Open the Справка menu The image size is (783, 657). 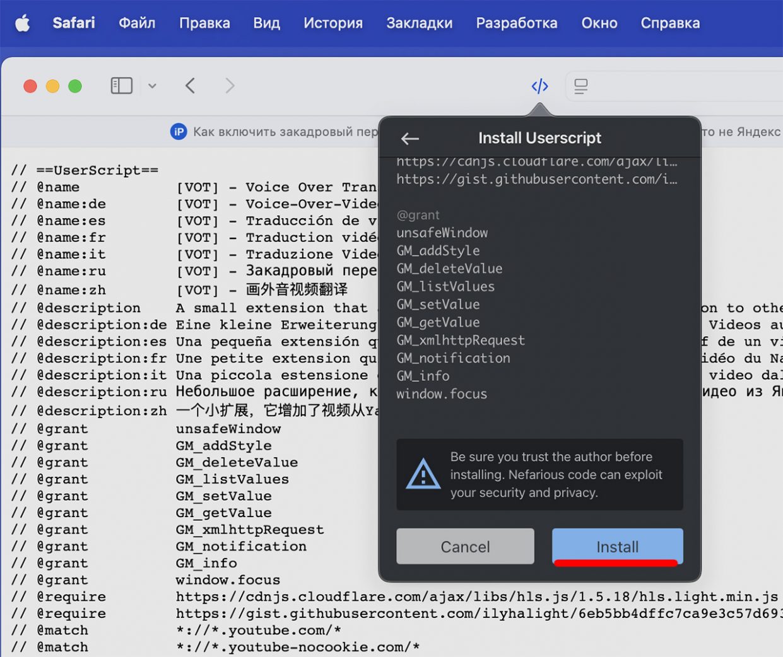(670, 23)
